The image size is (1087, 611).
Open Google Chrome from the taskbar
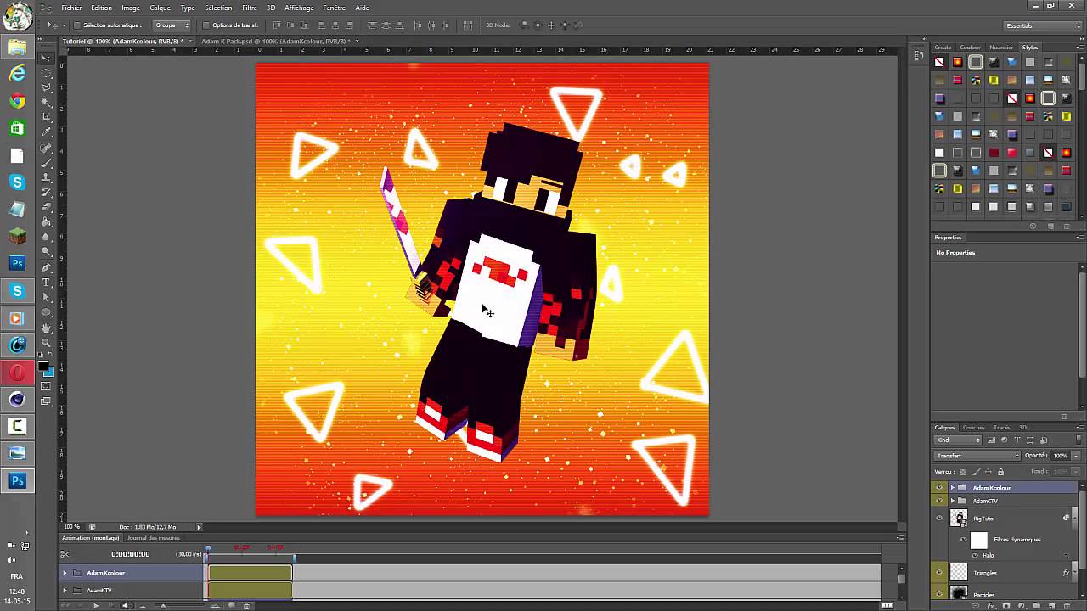pos(17,101)
